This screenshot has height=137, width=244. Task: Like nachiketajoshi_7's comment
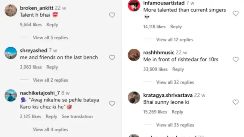tap(112, 104)
